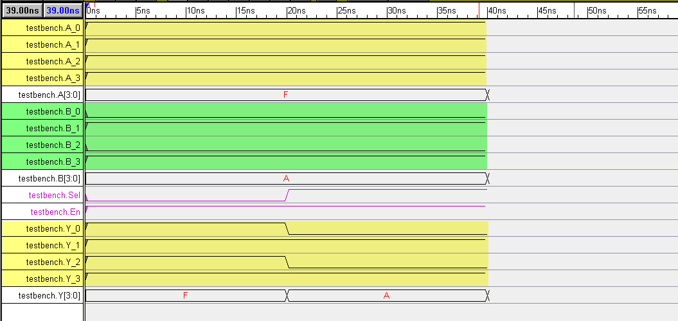Image resolution: width=678 pixels, height=321 pixels.
Task: Select the testbench.En signal
Action: (x=42, y=212)
